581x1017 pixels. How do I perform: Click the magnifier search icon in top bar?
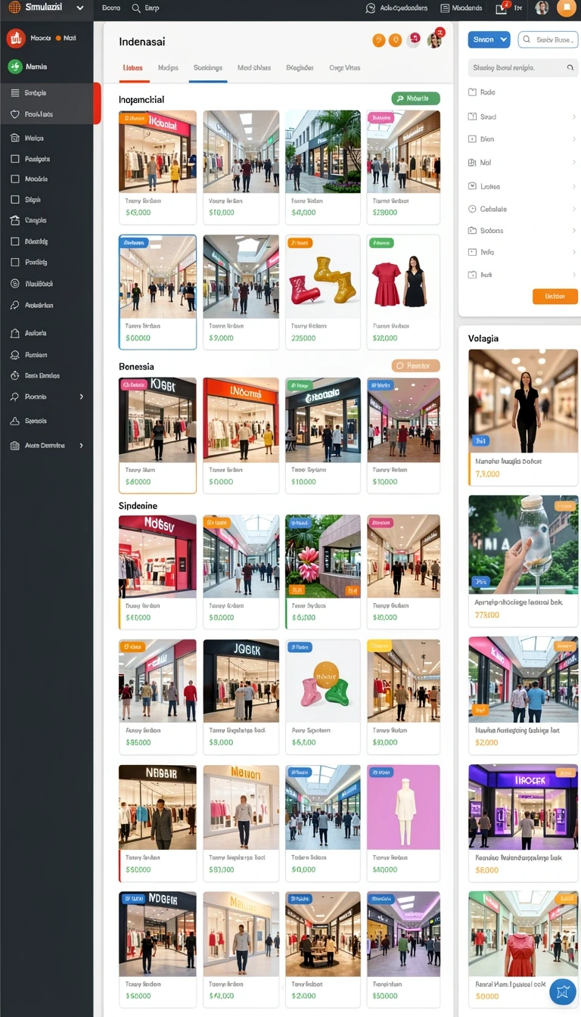[136, 8]
